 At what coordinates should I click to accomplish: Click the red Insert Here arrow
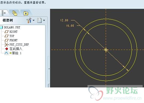click(7, 49)
